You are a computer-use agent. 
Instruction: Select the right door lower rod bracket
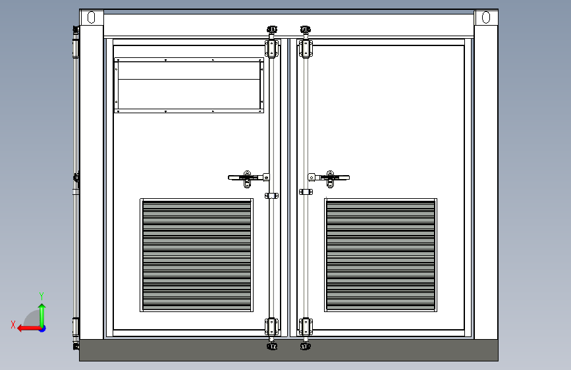(306, 327)
